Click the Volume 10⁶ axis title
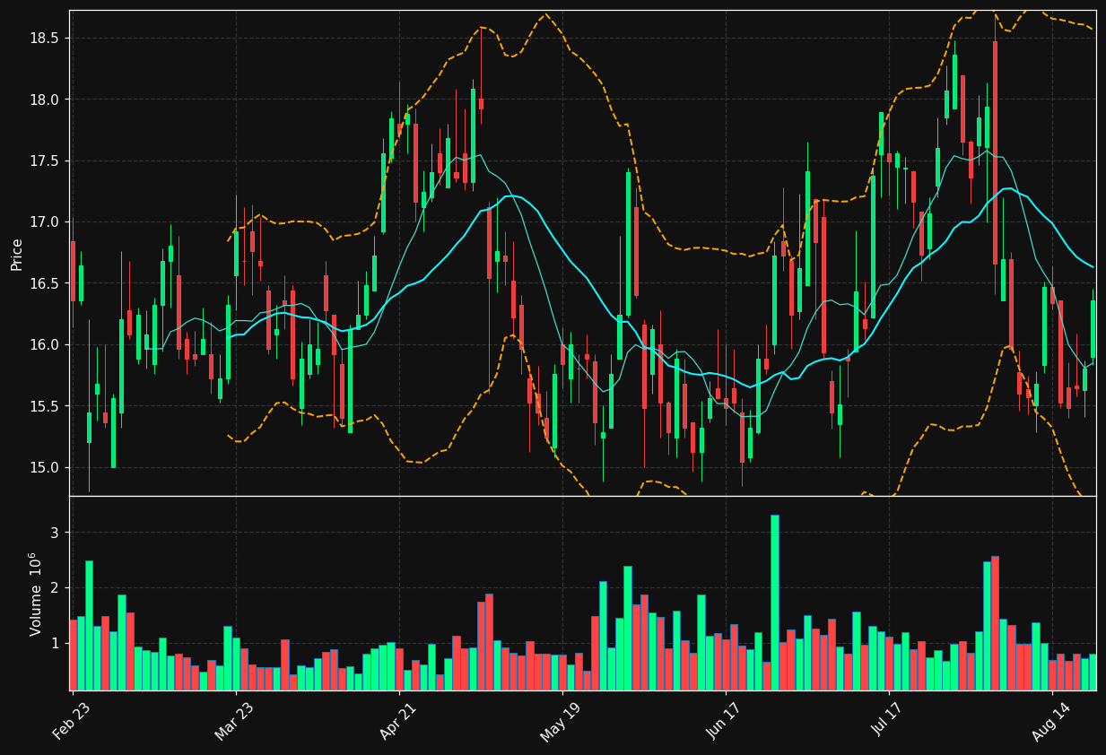The height and width of the screenshot is (755, 1106). (36, 594)
